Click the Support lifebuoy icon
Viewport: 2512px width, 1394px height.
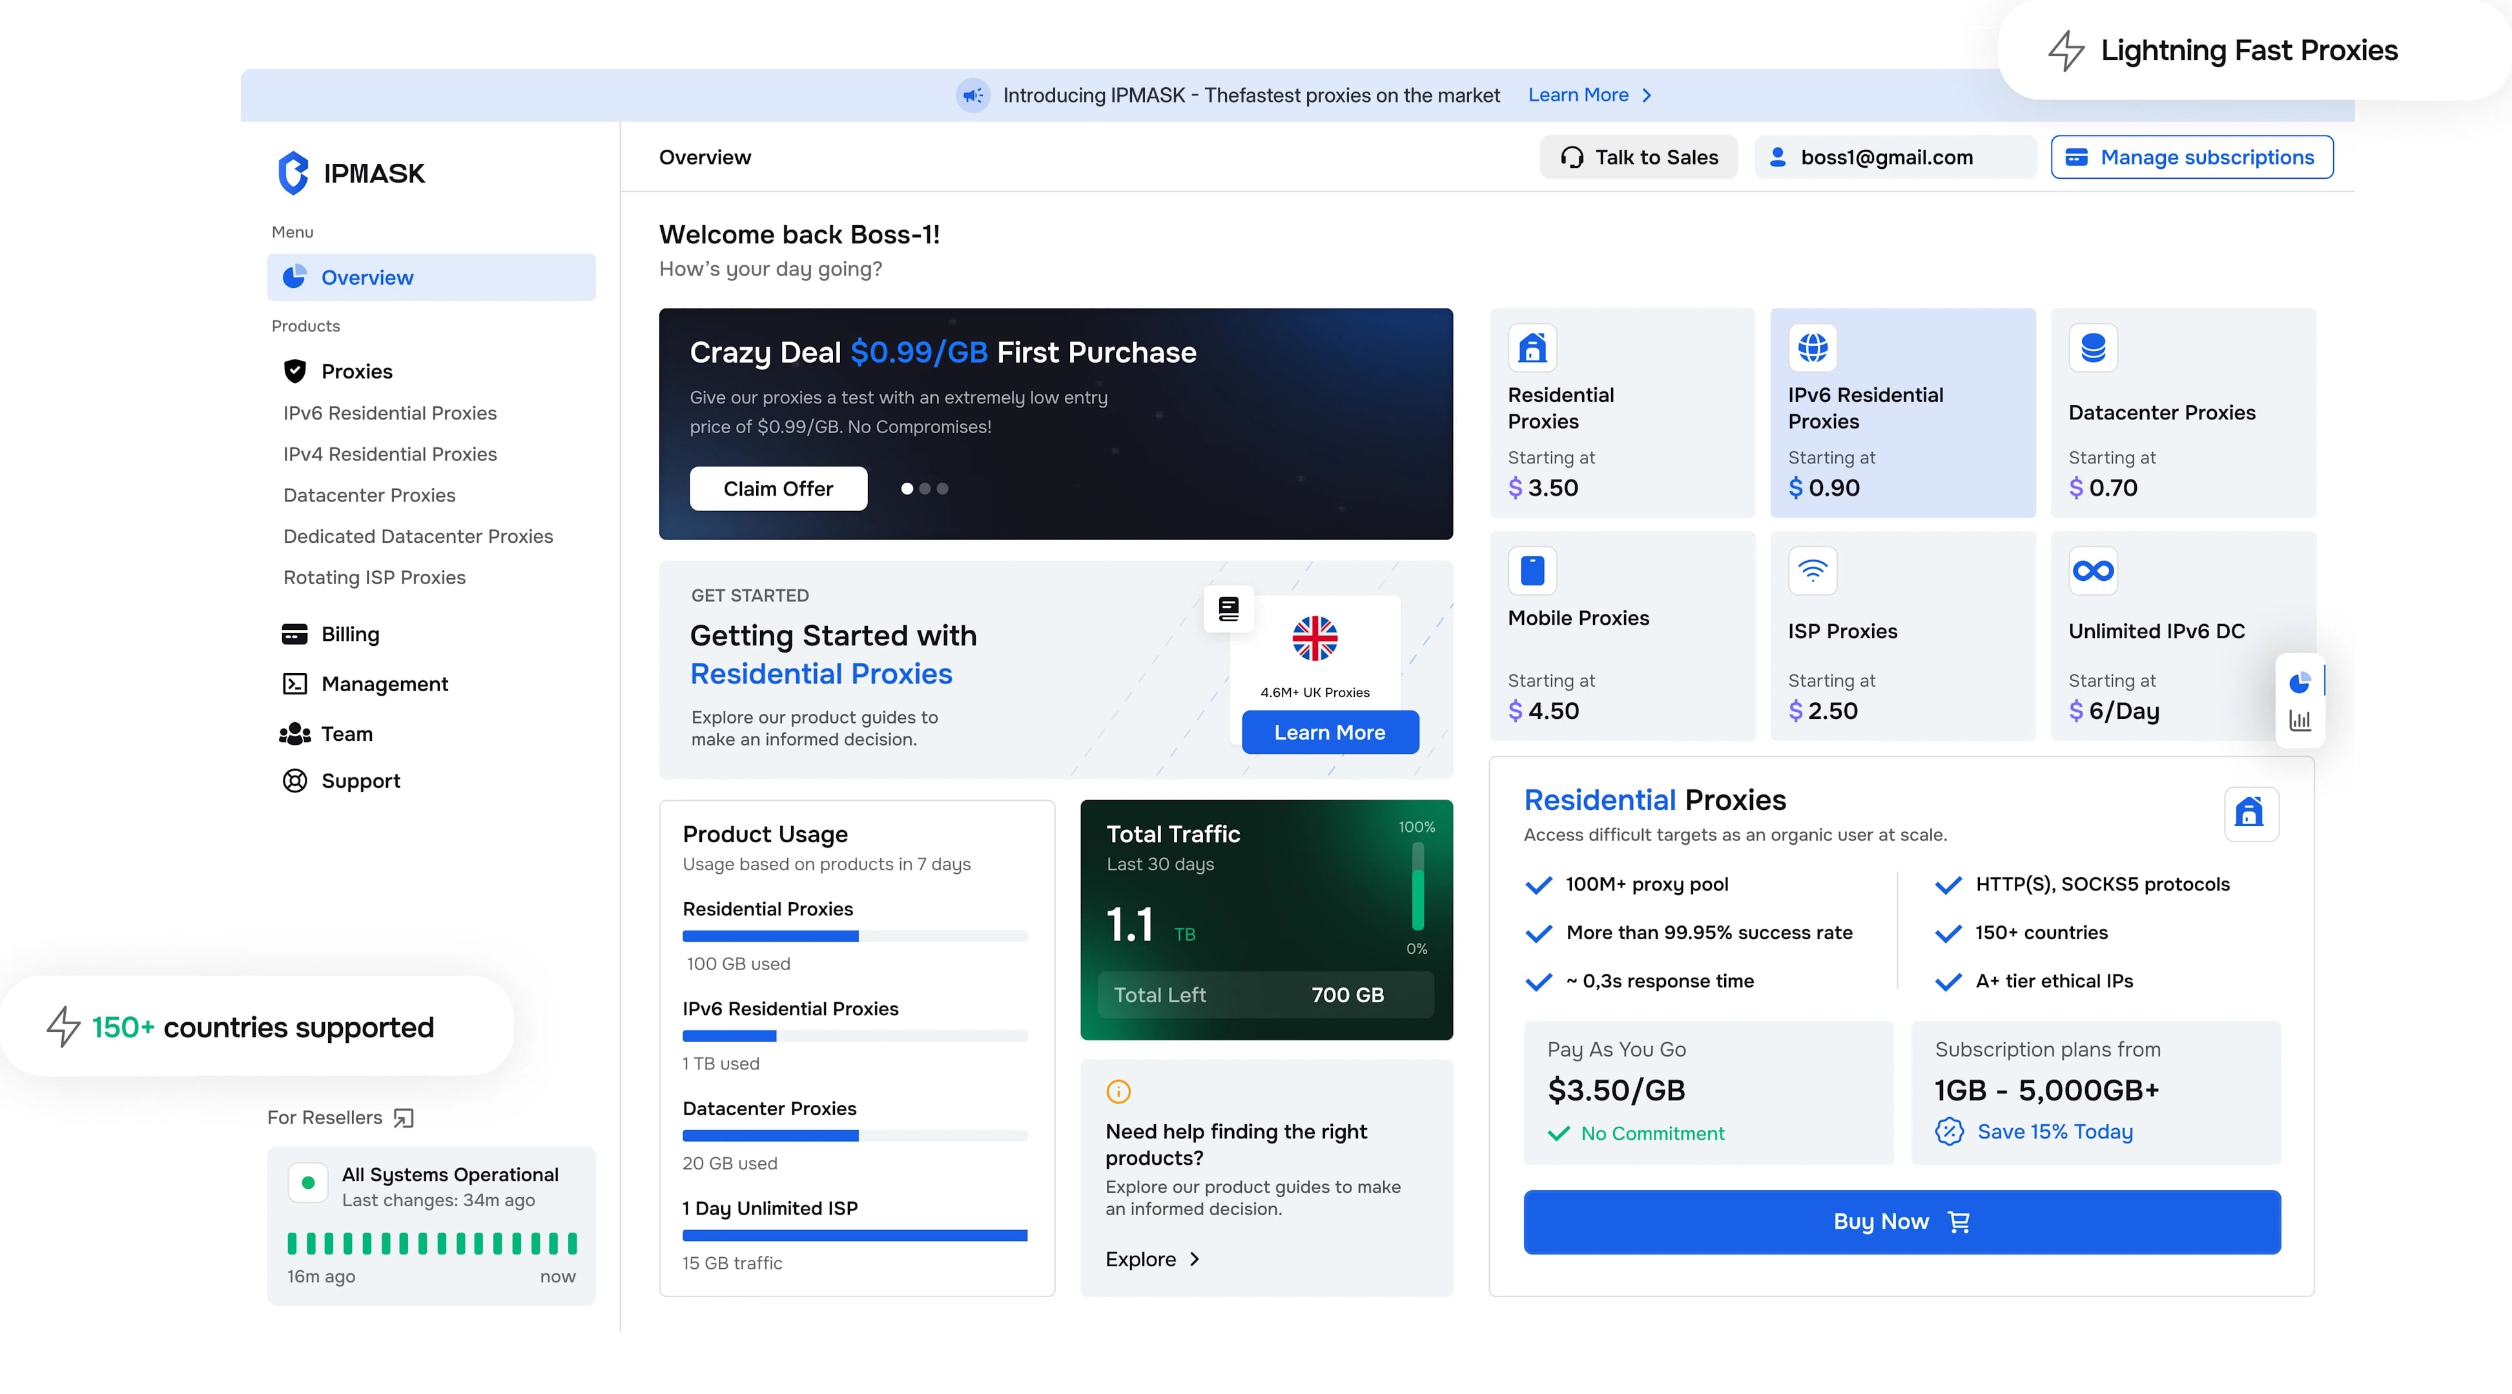(x=294, y=781)
